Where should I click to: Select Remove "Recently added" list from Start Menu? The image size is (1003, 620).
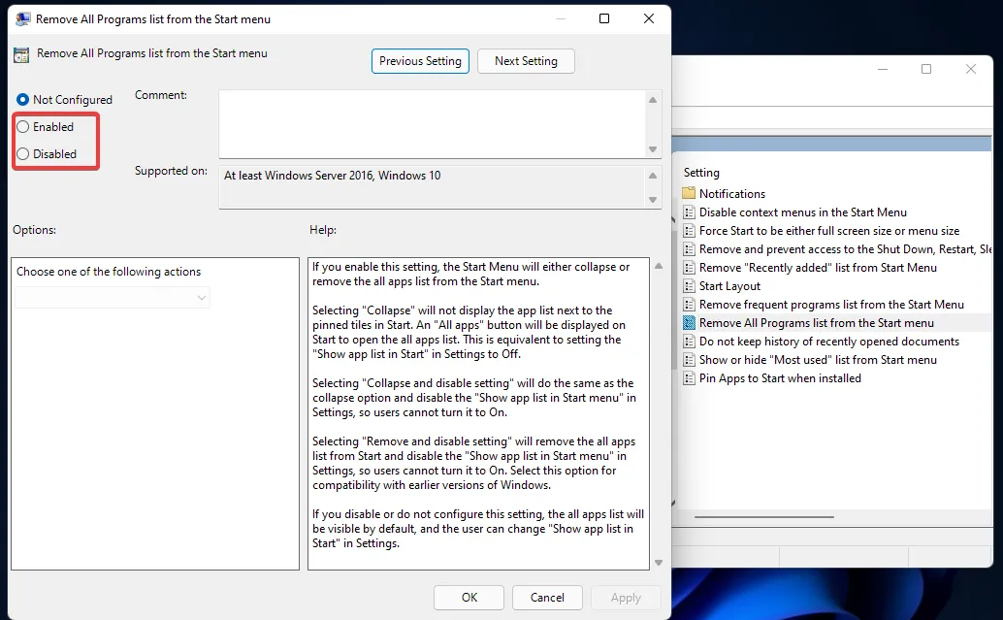coord(818,268)
